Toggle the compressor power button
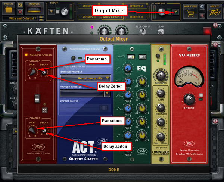This screenshot has height=182, width=224. coord(158,56)
